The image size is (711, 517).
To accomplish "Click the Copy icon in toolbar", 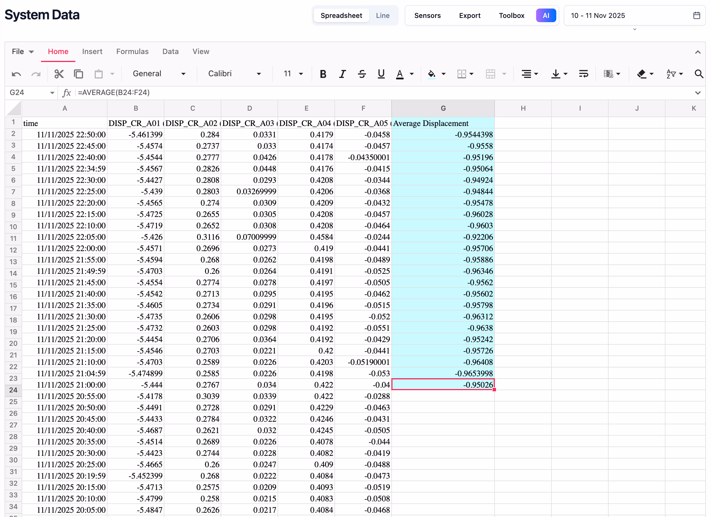I will 78,74.
